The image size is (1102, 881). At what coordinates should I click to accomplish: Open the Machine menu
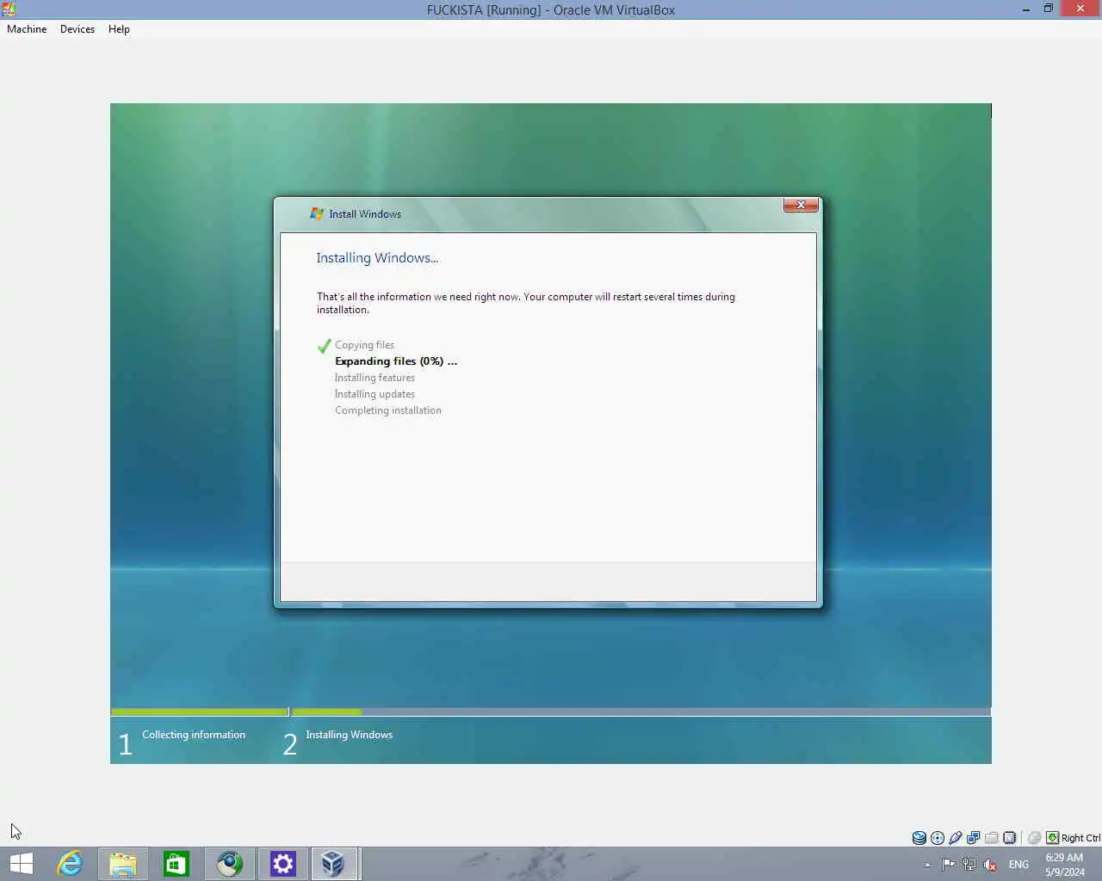[x=27, y=29]
